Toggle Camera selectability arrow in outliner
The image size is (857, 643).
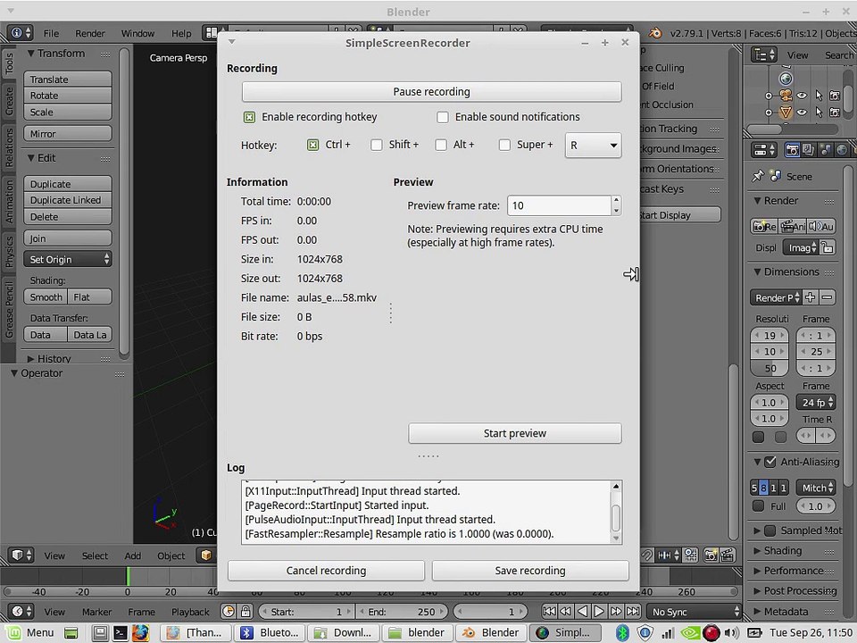coord(819,96)
